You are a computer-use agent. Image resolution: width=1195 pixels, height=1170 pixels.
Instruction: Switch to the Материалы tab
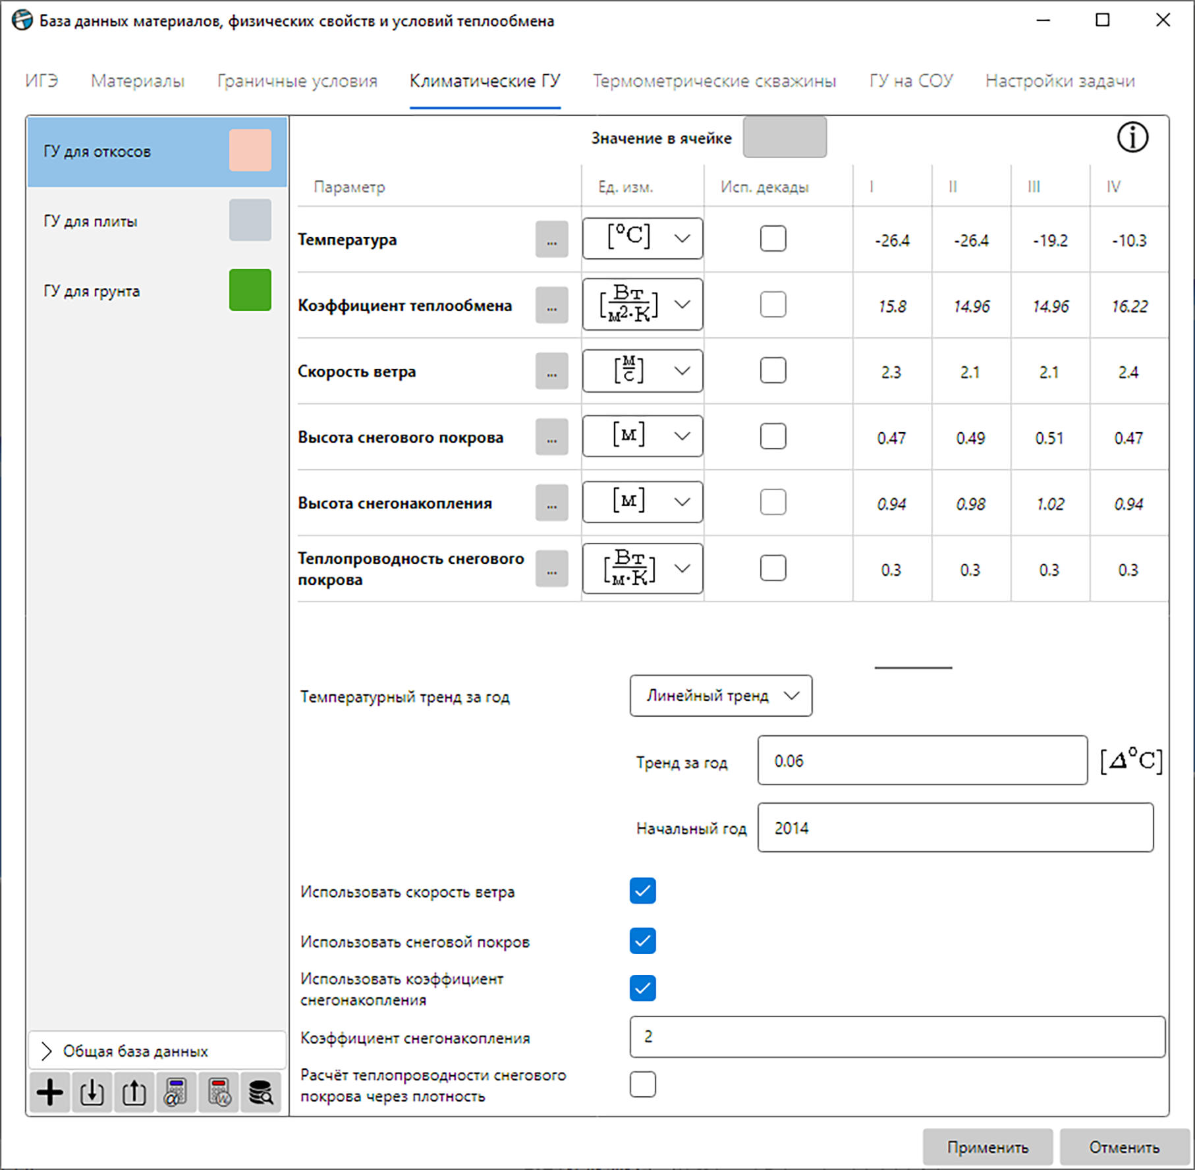click(138, 81)
